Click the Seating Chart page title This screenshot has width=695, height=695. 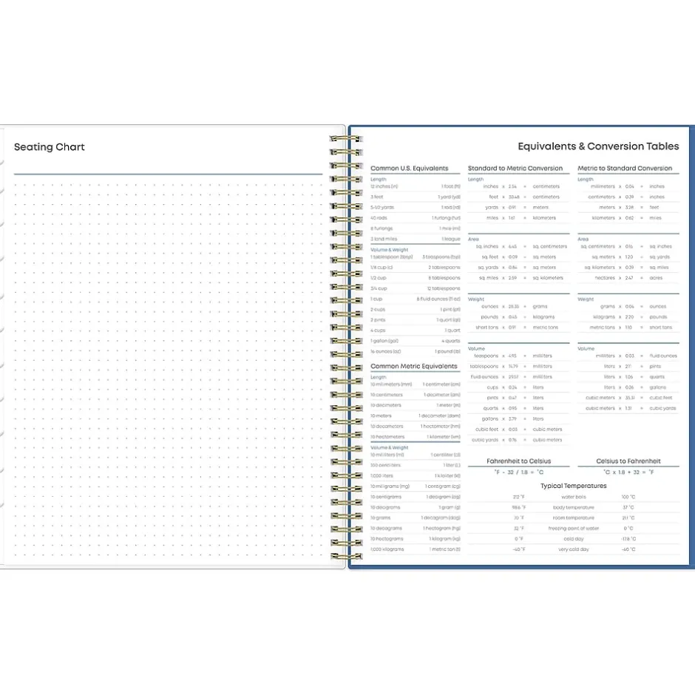[x=50, y=147]
